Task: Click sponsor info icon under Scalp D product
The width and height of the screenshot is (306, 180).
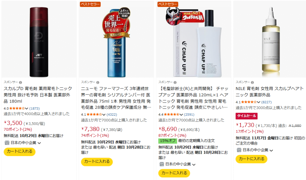Action: [21, 83]
